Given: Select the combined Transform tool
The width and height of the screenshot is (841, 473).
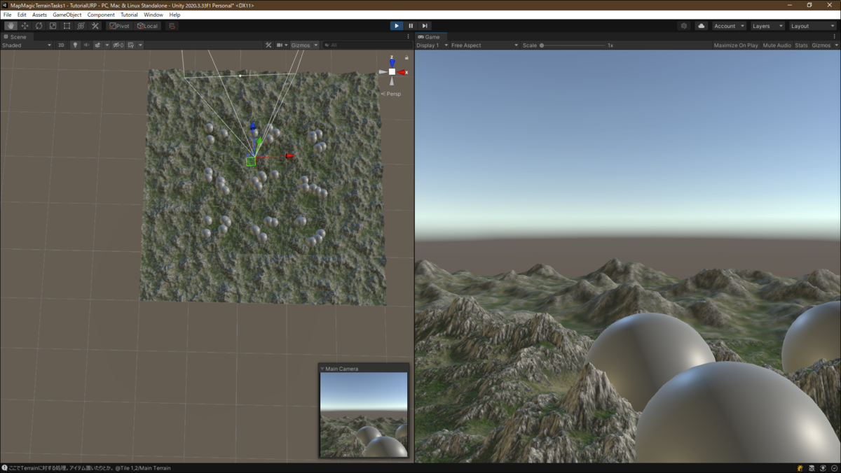Looking at the screenshot, I should pyautogui.click(x=81, y=26).
